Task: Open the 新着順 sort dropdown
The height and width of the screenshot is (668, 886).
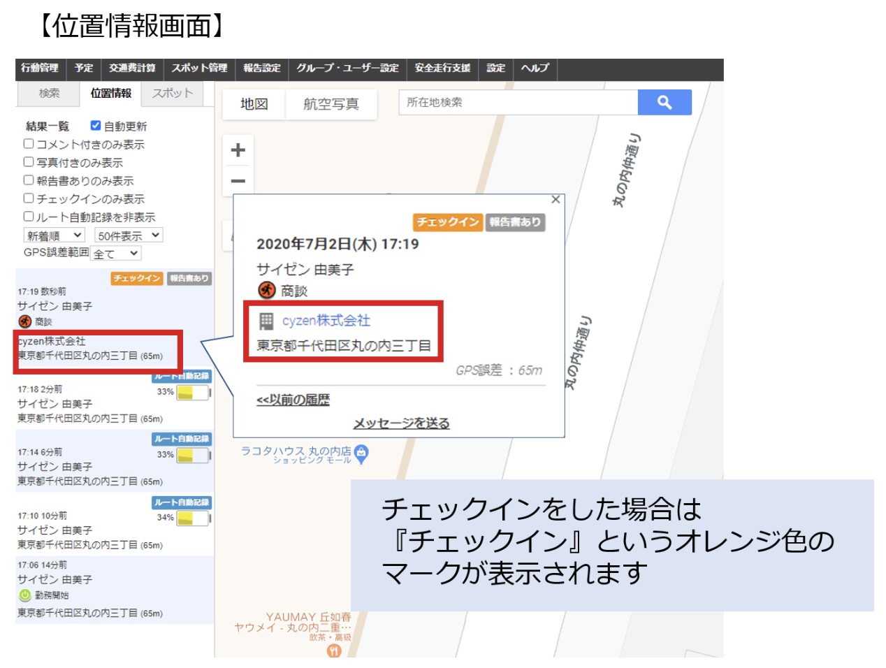Action: [55, 235]
